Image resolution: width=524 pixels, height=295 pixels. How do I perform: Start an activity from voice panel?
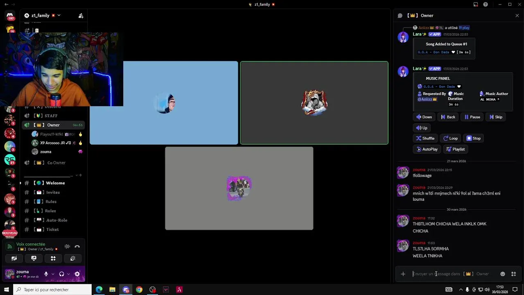(53, 259)
